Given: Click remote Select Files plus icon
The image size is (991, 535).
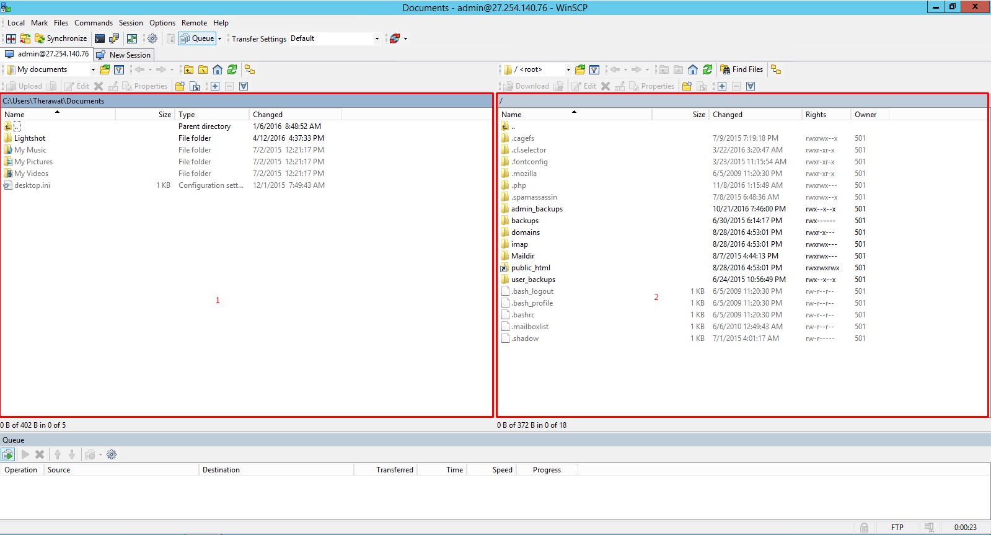Looking at the screenshot, I should 722,86.
